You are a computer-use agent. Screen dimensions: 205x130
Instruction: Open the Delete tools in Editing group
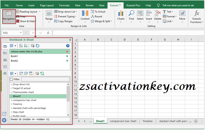(158, 16)
